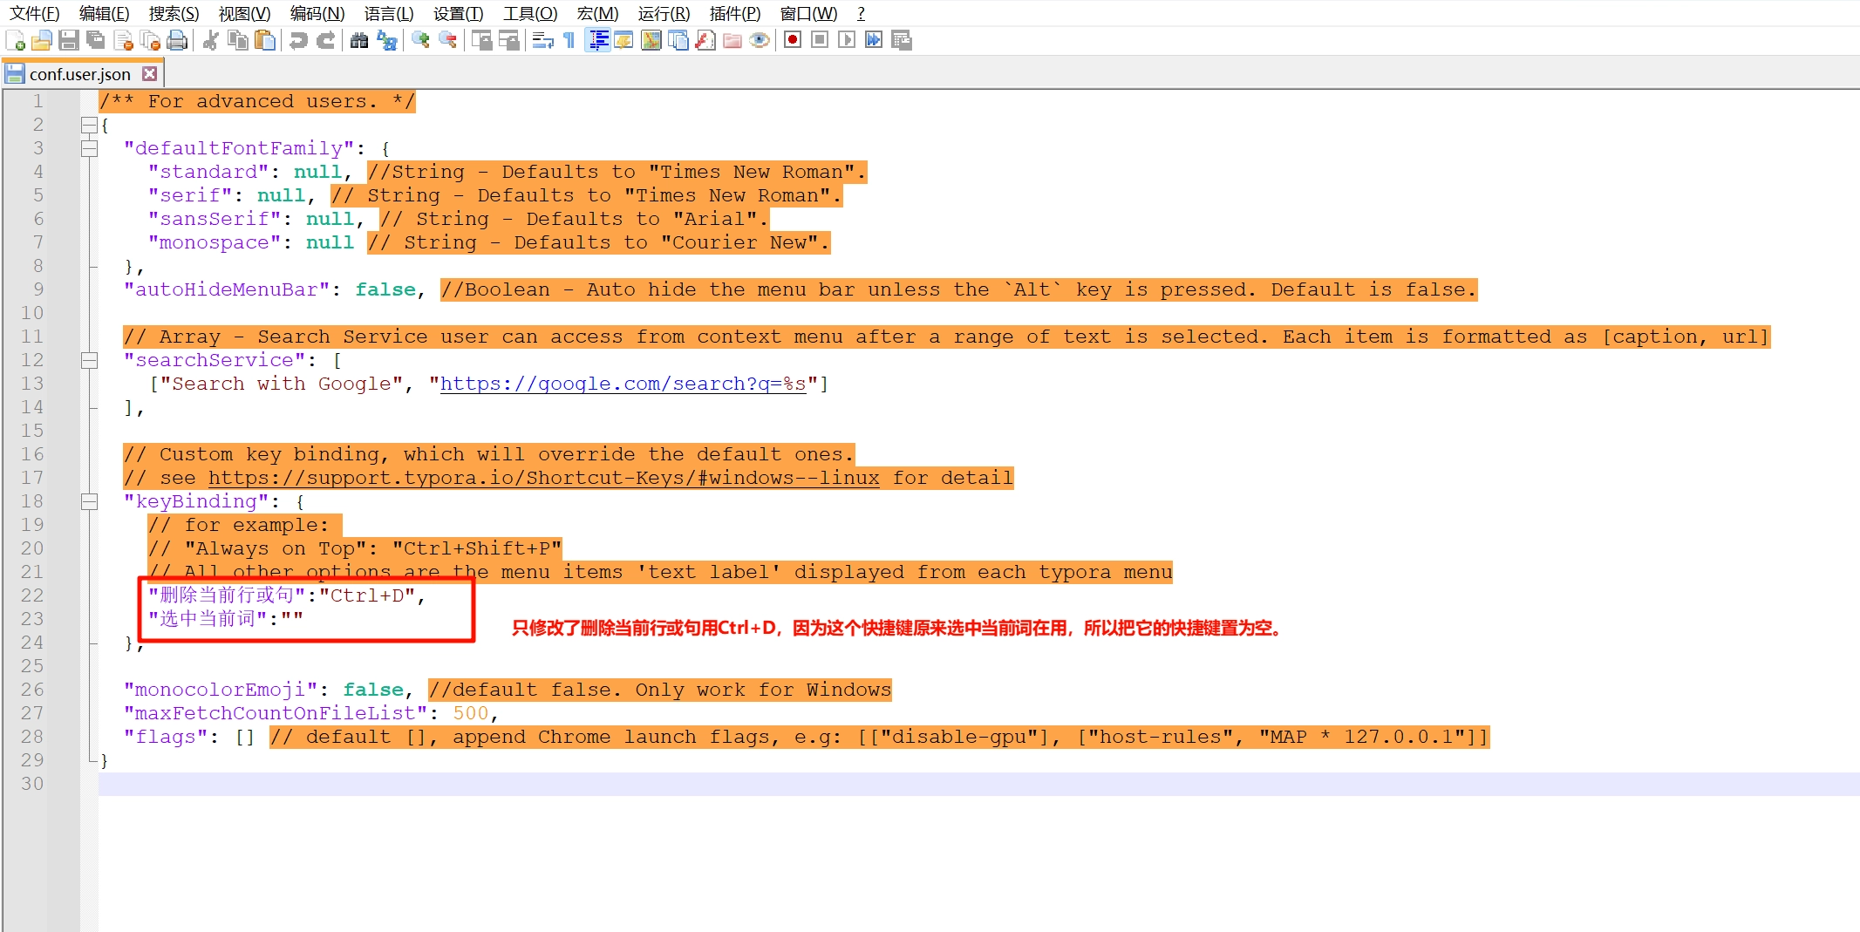The width and height of the screenshot is (1860, 932).
Task: Open the 语言(L) menu
Action: click(389, 13)
